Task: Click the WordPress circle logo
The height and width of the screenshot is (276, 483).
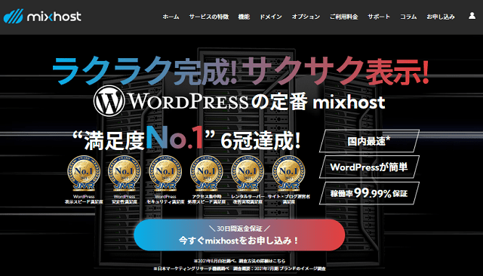Action: pos(109,101)
